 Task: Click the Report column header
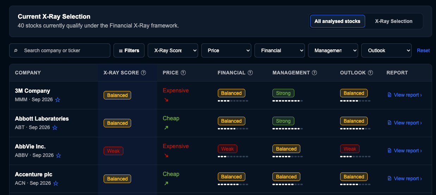coord(397,73)
